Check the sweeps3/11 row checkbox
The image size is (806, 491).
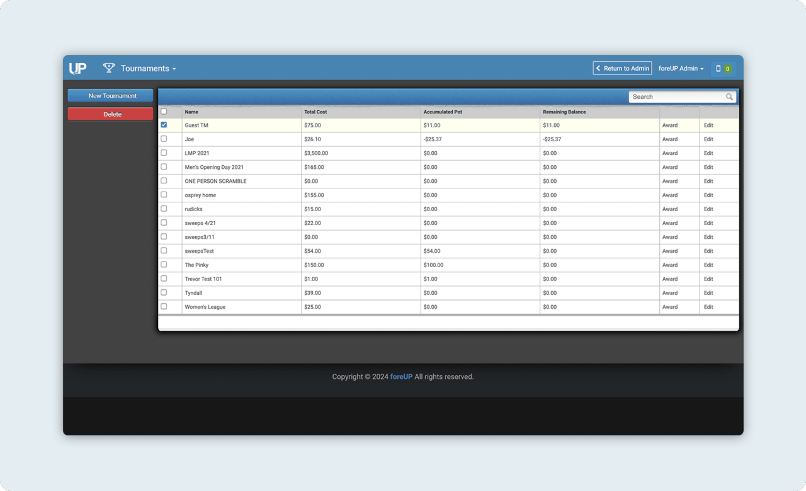(x=164, y=236)
